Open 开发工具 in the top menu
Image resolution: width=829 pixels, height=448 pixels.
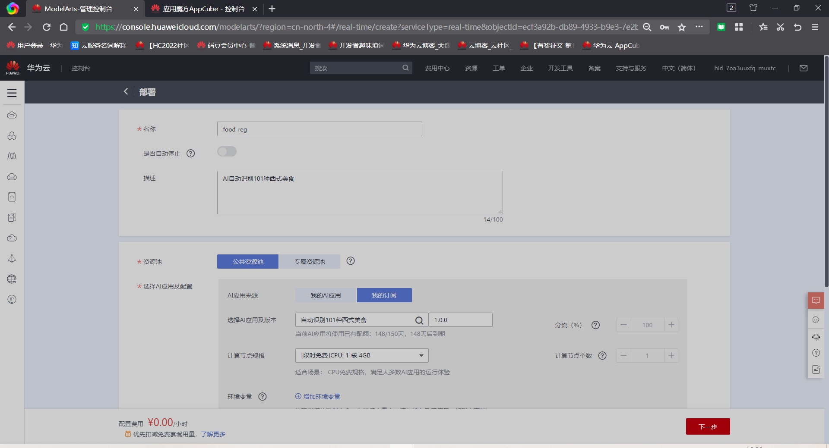pos(560,68)
